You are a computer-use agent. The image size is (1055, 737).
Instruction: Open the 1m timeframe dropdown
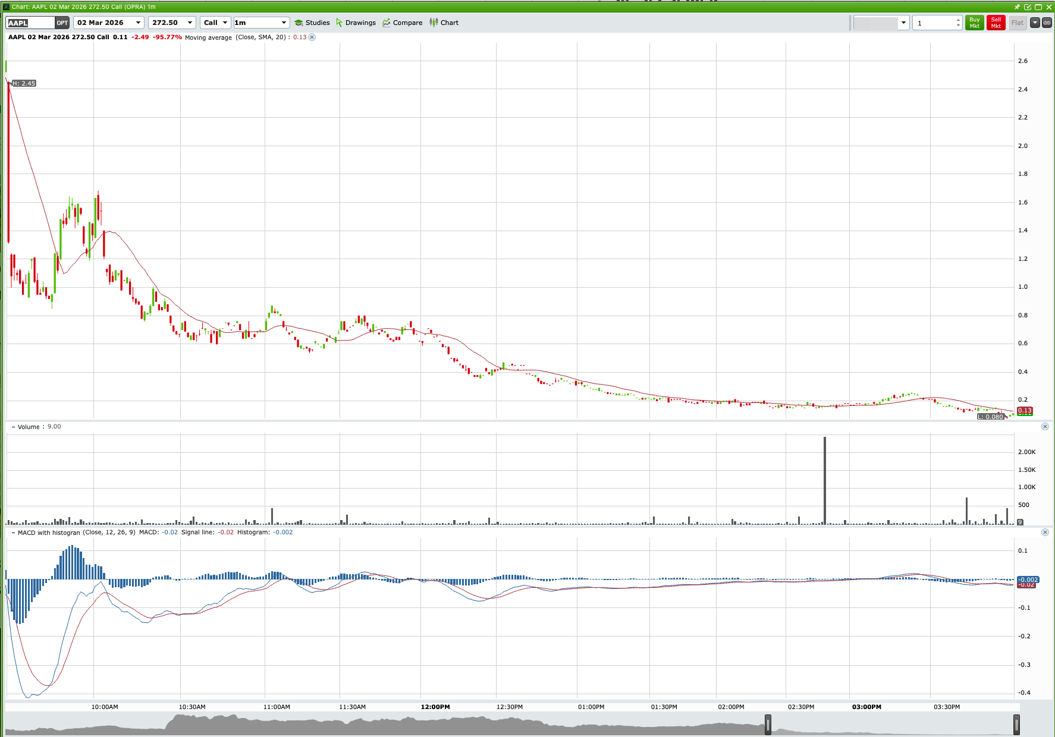point(284,23)
